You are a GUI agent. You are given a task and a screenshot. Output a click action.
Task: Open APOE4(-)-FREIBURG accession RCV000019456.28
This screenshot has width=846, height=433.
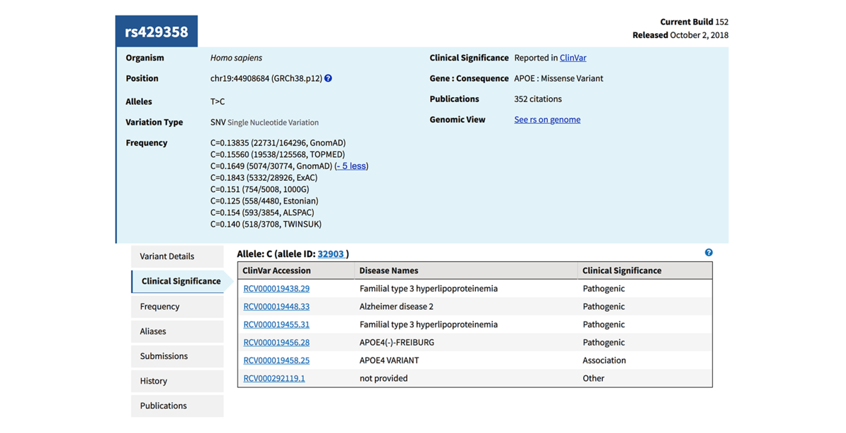[x=276, y=342]
